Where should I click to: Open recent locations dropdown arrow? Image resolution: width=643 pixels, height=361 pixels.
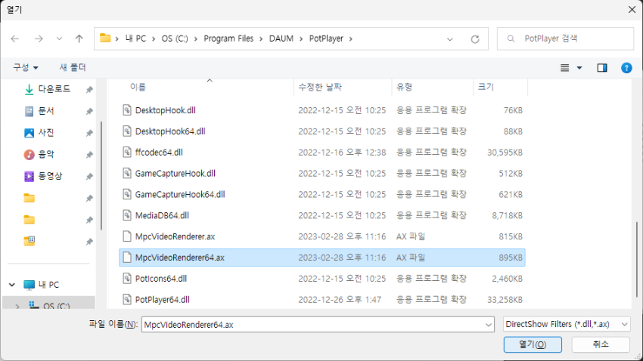coord(60,39)
